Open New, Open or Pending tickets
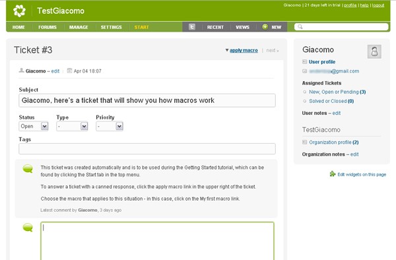This screenshot has height=260, width=396. 337,92
